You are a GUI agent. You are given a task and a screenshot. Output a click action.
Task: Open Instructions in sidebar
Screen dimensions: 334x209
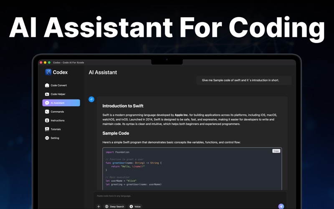pyautogui.click(x=55, y=120)
